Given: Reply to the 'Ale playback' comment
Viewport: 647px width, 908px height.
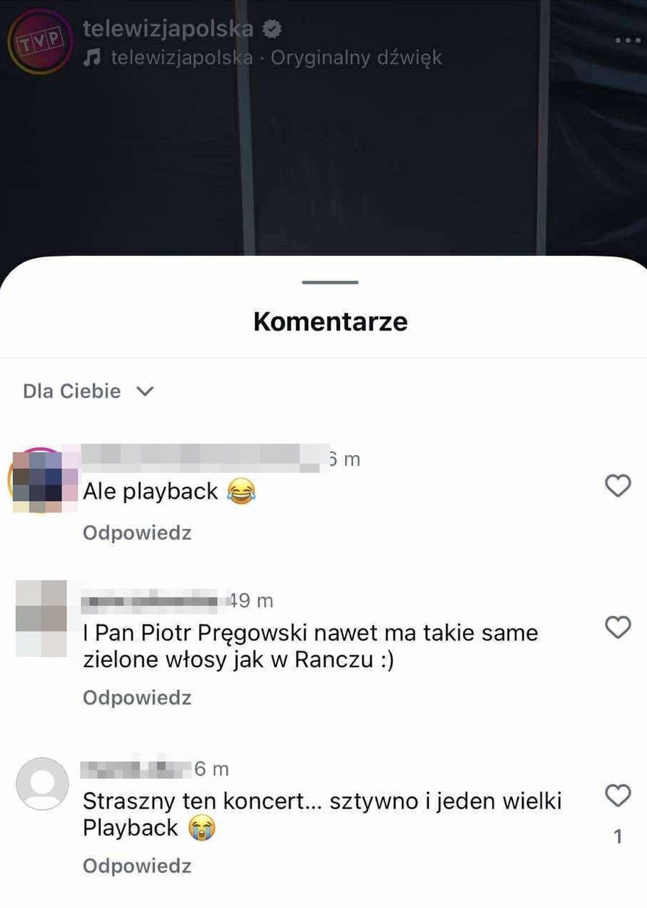Looking at the screenshot, I should [x=137, y=533].
